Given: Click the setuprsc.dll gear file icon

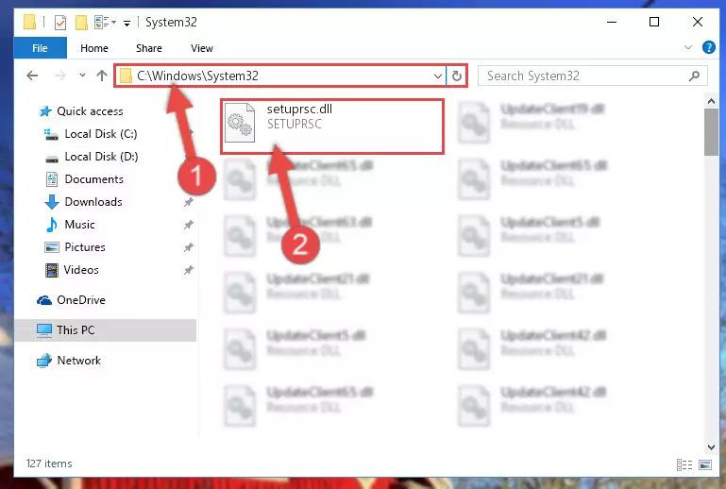Looking at the screenshot, I should [x=240, y=123].
